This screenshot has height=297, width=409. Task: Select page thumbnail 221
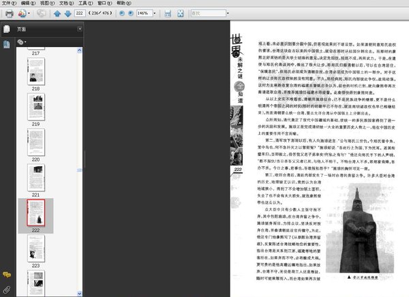(x=36, y=178)
